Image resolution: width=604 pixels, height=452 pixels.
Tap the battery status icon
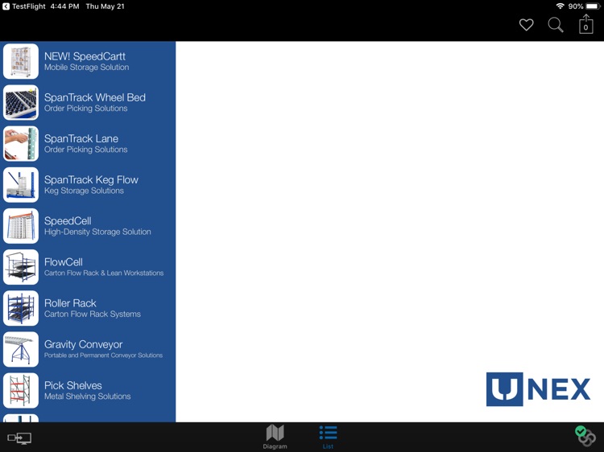click(593, 6)
